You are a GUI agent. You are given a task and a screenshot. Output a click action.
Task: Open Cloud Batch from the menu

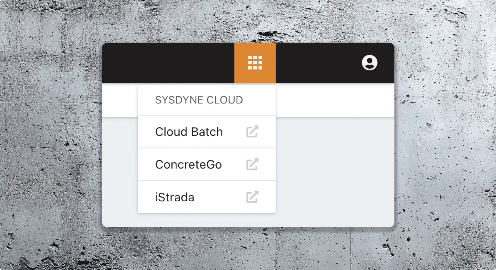207,132
